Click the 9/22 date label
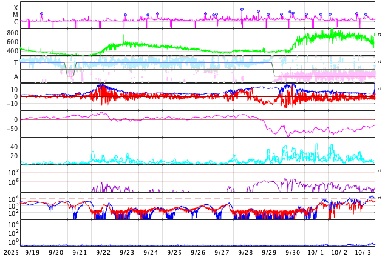385x257 pixels. tap(103, 252)
